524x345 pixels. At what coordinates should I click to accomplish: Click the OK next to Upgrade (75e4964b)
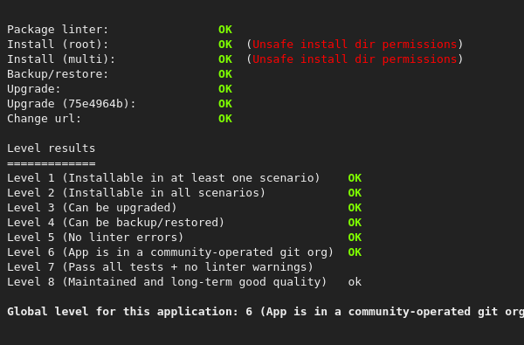pyautogui.click(x=225, y=104)
